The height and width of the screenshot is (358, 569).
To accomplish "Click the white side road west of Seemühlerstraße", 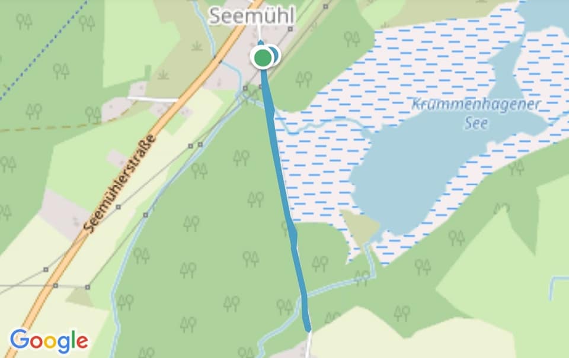I will [x=153, y=99].
